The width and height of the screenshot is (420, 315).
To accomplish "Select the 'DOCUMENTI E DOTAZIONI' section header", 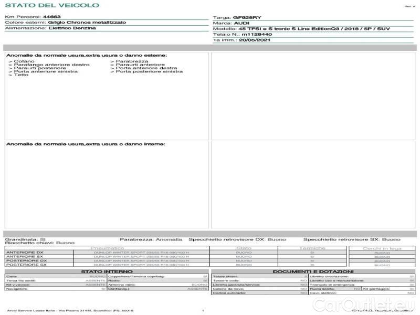I will tap(313, 271).
